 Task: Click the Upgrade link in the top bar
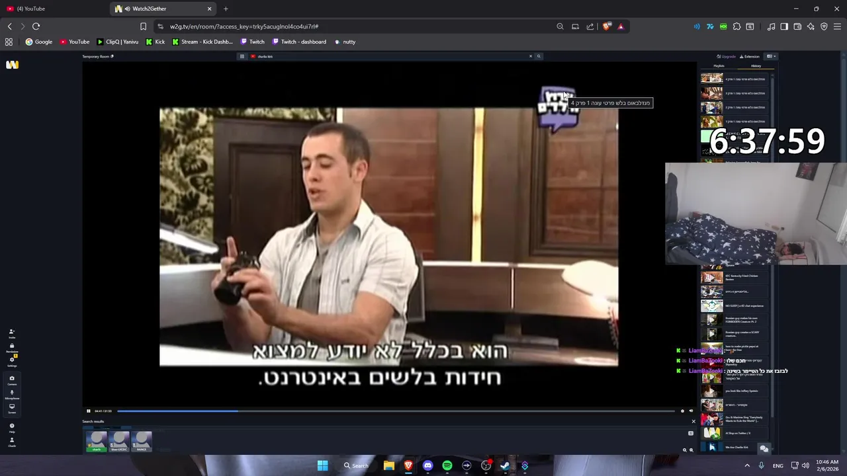(726, 56)
